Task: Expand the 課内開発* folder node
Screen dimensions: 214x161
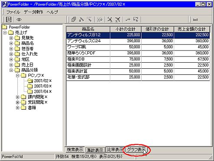Action: coord(17,97)
